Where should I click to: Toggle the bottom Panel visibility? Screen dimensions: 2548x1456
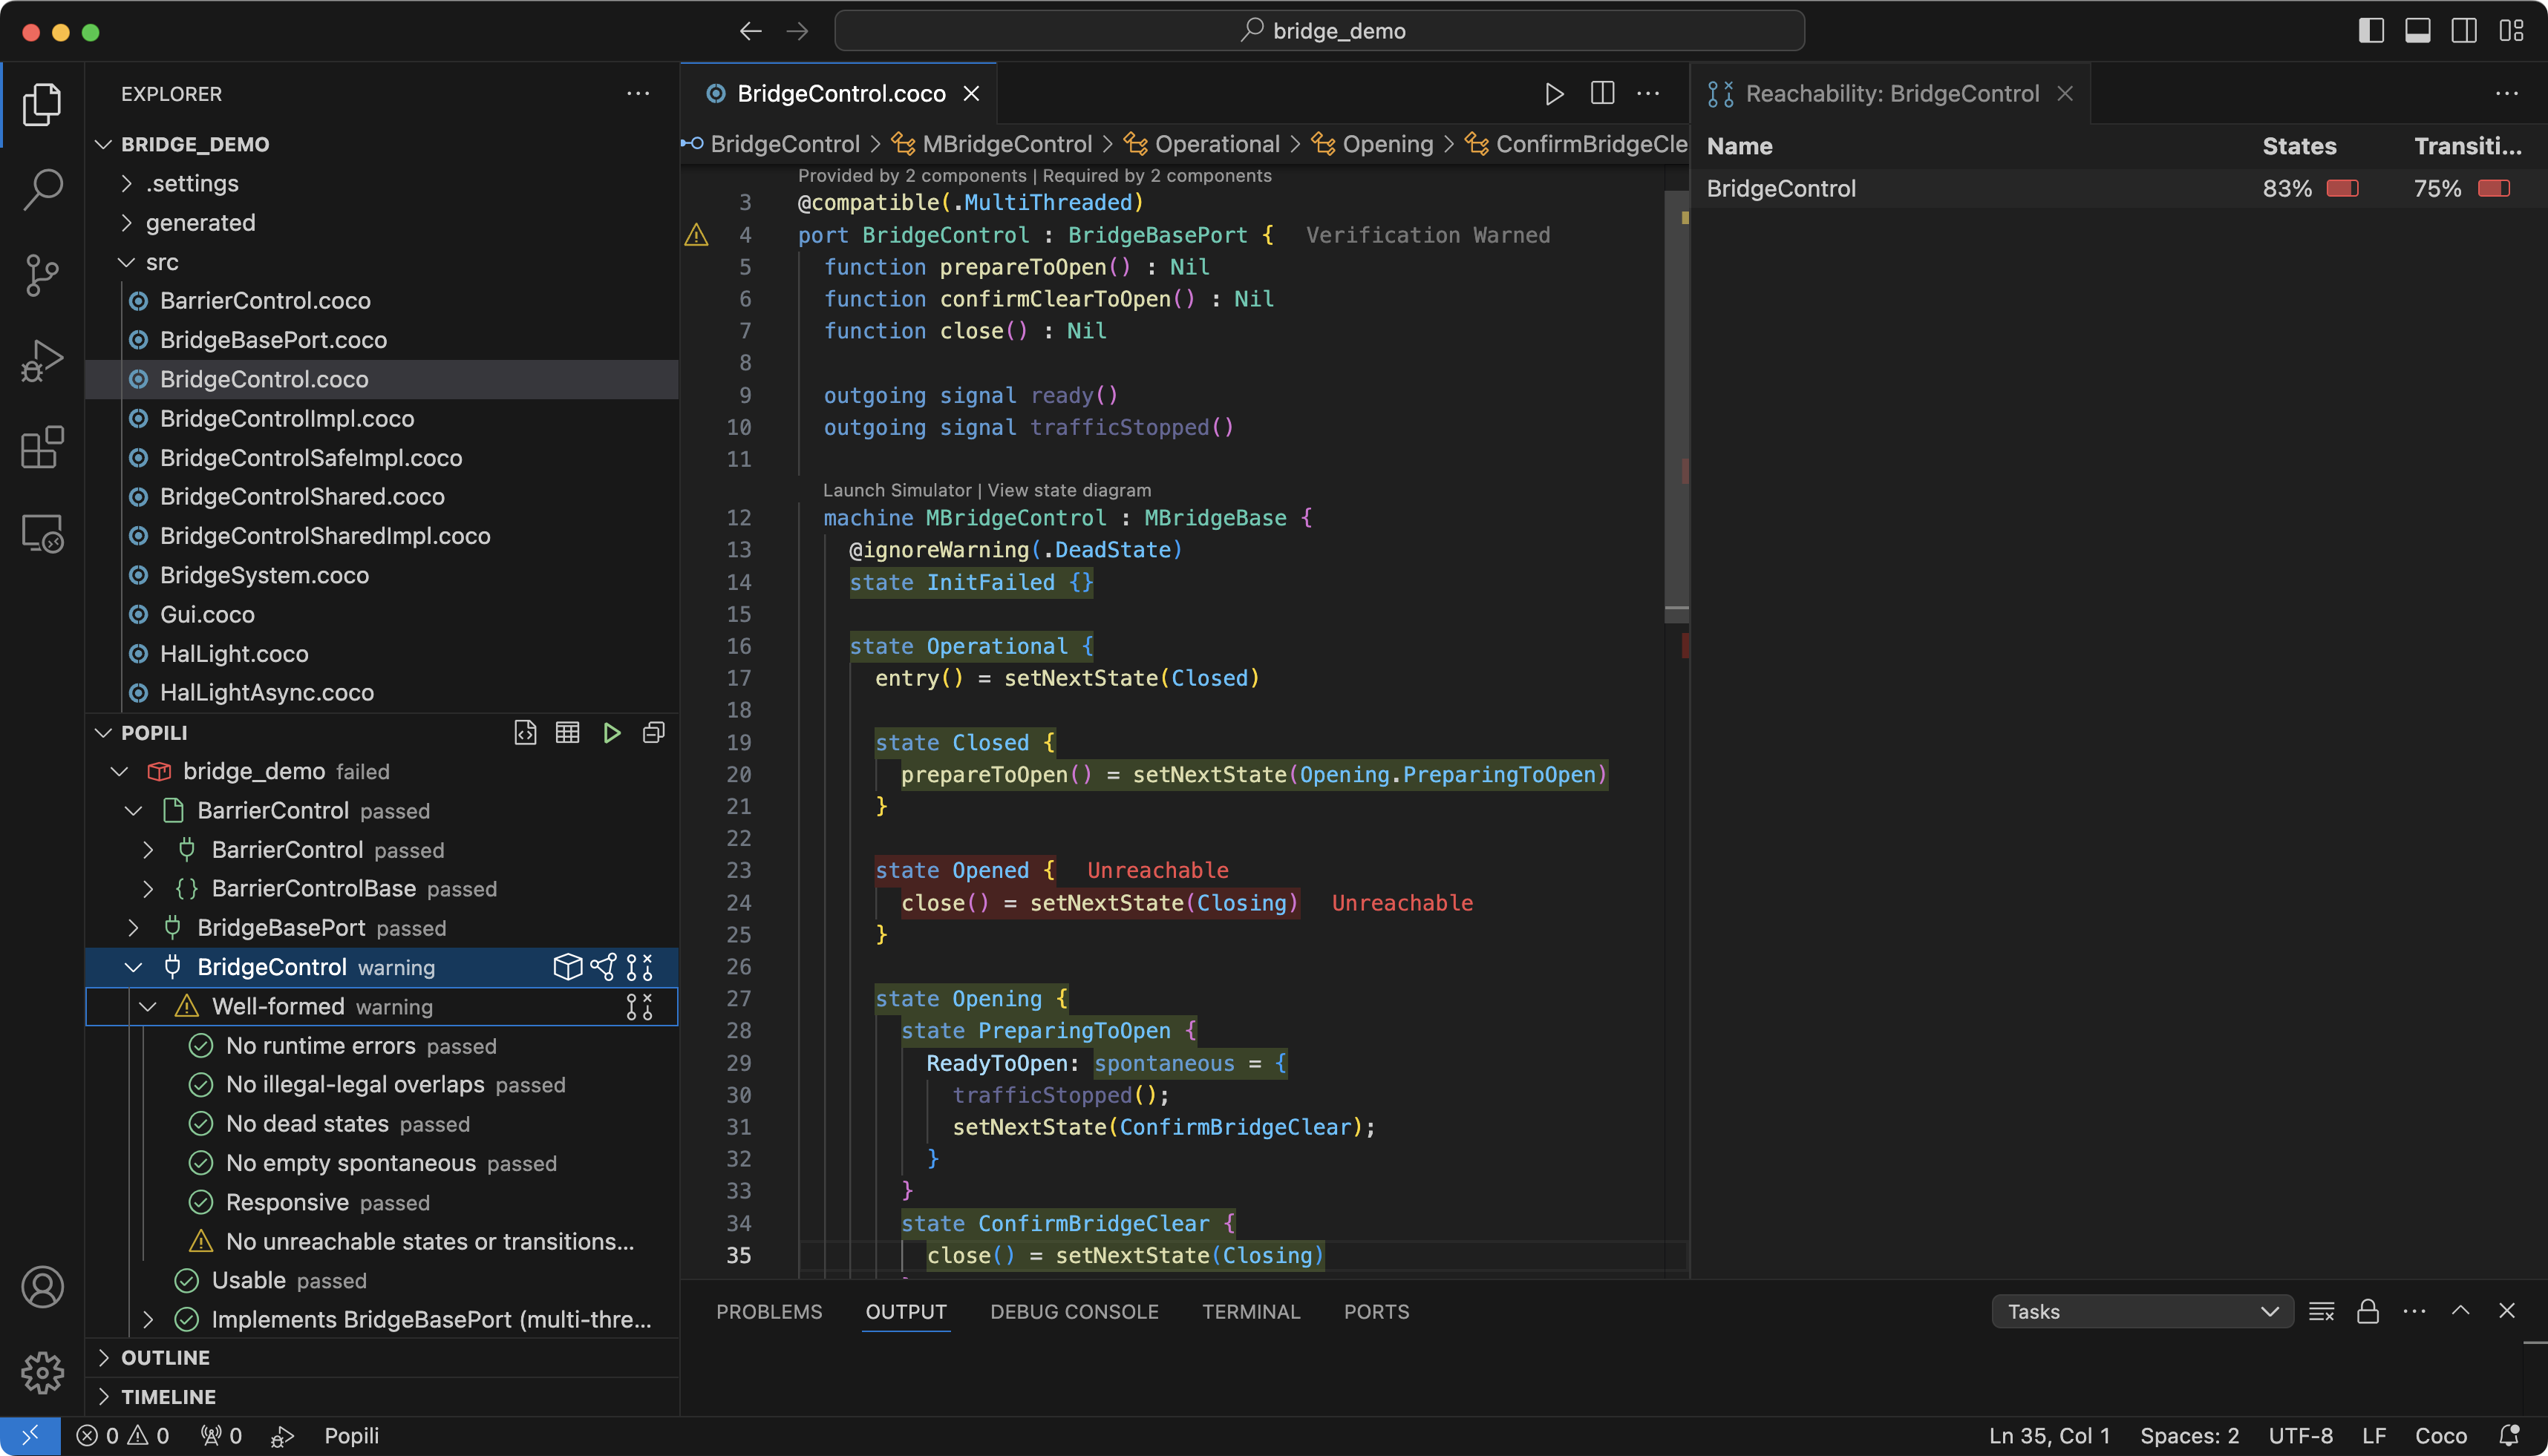click(x=2418, y=31)
